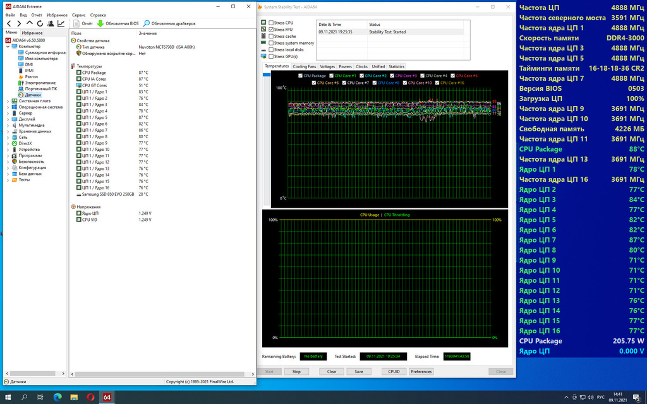647x404 pixels.
Task: Select Электропитание in the sidebar tree
Action: [x=40, y=83]
